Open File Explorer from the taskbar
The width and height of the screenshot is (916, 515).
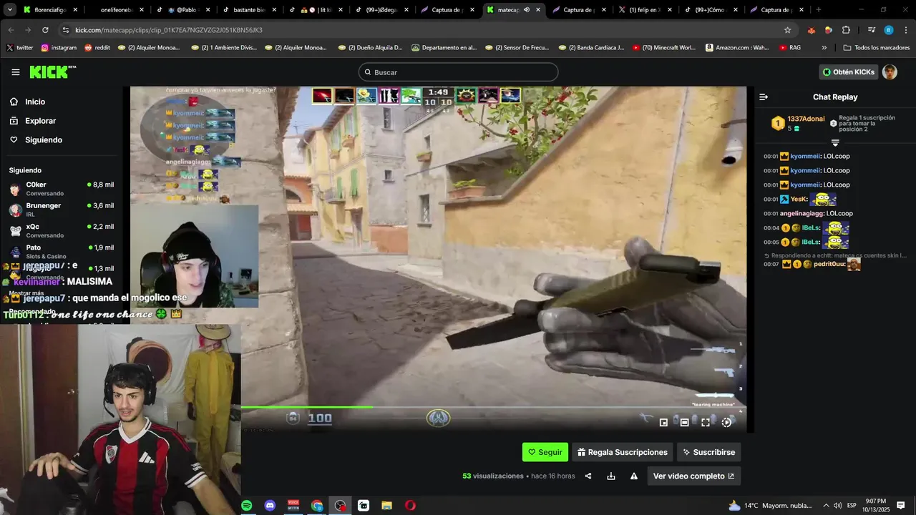[x=386, y=506]
